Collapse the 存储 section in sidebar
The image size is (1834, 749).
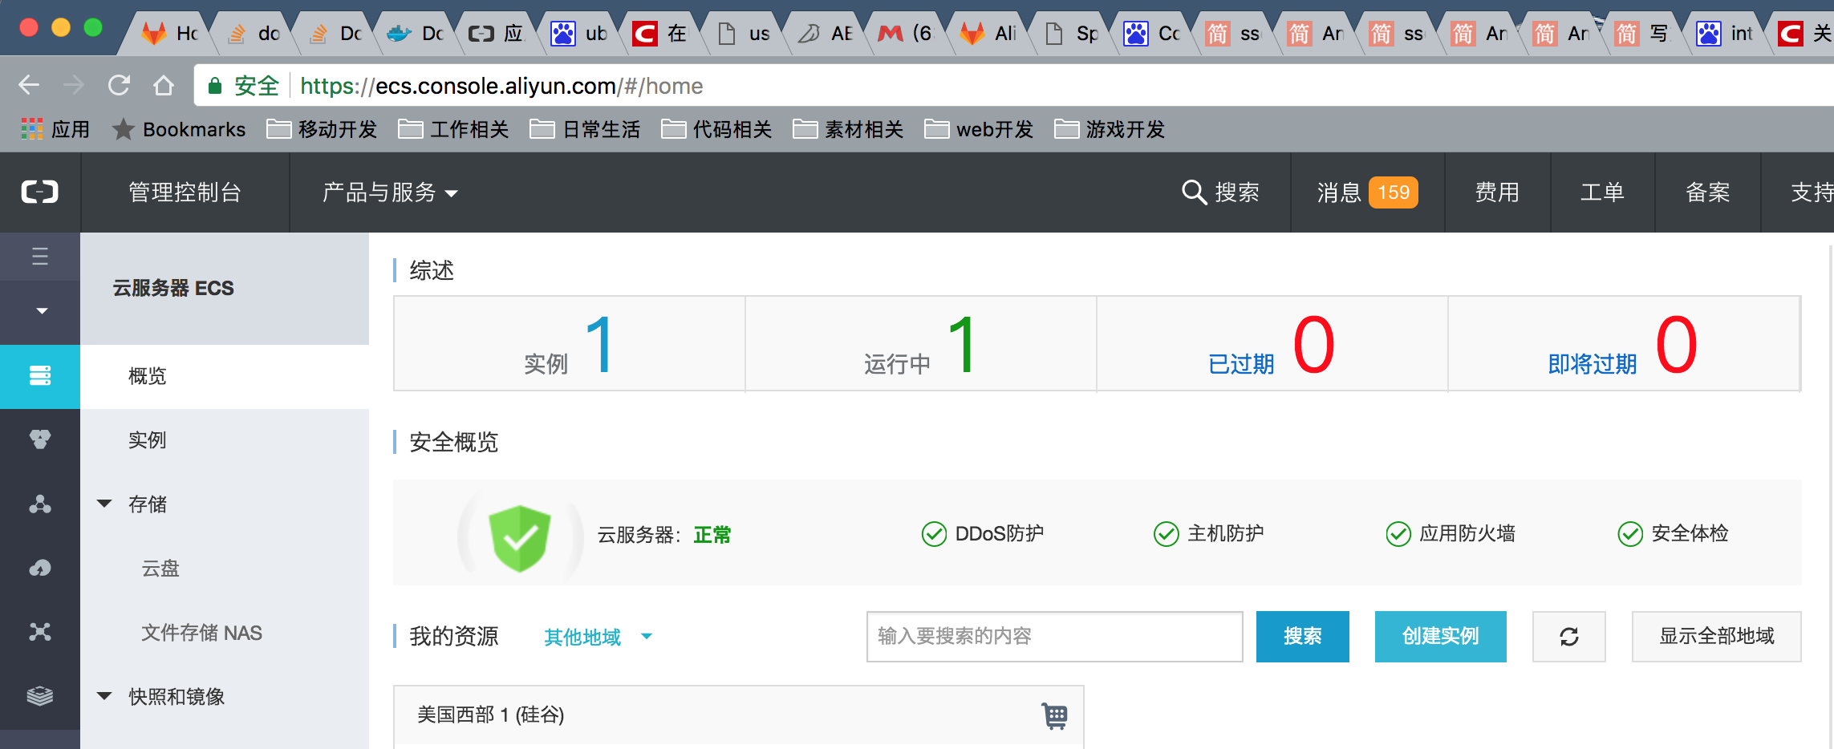[x=104, y=504]
